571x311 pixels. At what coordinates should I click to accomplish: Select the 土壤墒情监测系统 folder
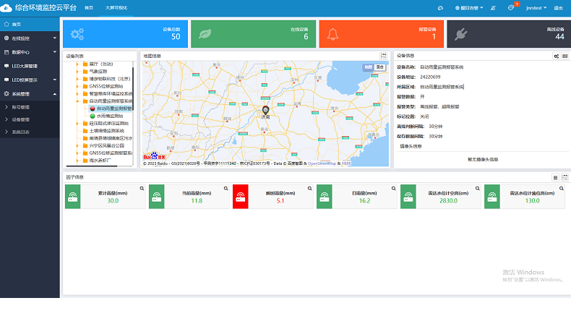[x=104, y=131]
